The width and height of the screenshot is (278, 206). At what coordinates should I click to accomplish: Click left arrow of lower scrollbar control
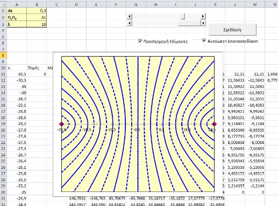tap(129, 23)
